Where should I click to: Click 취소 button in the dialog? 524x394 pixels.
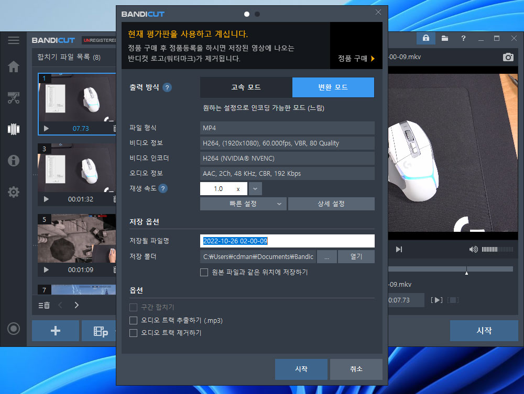[356, 369]
